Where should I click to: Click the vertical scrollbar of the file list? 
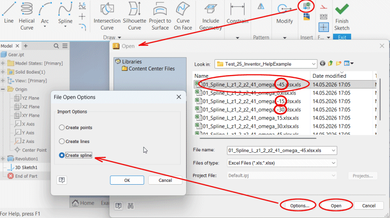(x=380, y=100)
